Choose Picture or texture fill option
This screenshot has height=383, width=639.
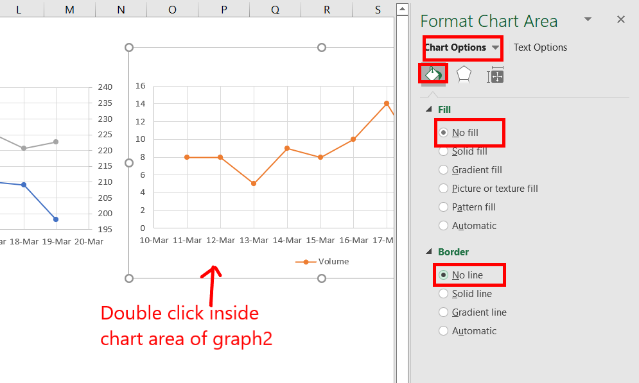tap(443, 189)
